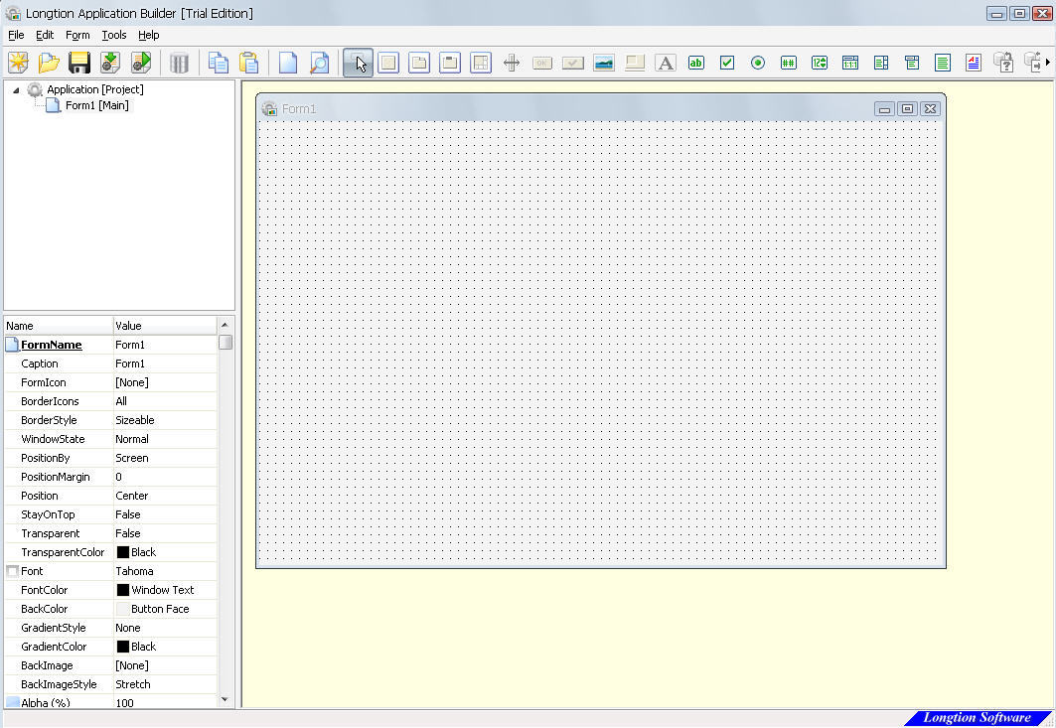Image resolution: width=1056 pixels, height=728 pixels.
Task: Expand the toolbar overflow arrow on the right
Action: coord(1049,62)
